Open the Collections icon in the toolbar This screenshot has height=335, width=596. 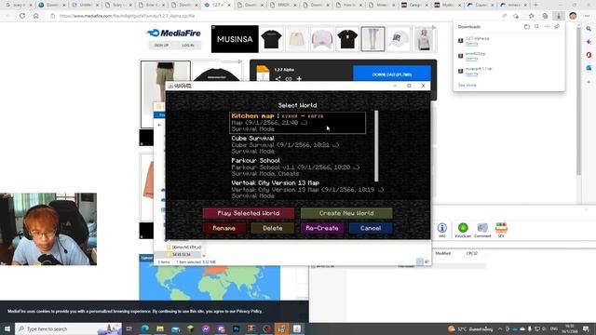545,16
